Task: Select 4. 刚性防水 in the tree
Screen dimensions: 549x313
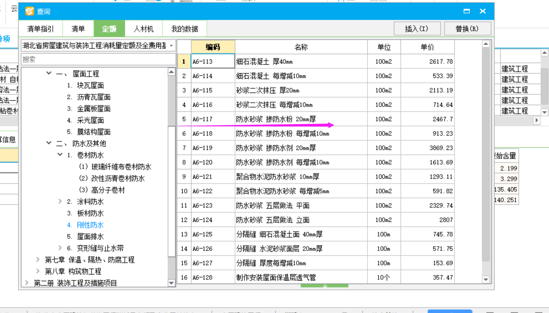Action: click(x=85, y=225)
